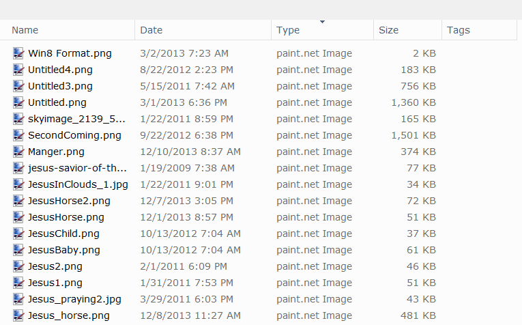Click the JesusInClouds_1.jpg file icon
The height and width of the screenshot is (325, 522).
[x=18, y=184]
